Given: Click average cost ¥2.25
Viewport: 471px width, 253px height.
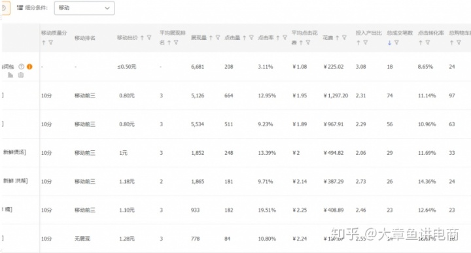Looking at the screenshot, I should pos(300,210).
